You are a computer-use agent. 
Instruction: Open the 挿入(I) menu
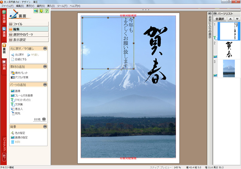click(50, 6)
